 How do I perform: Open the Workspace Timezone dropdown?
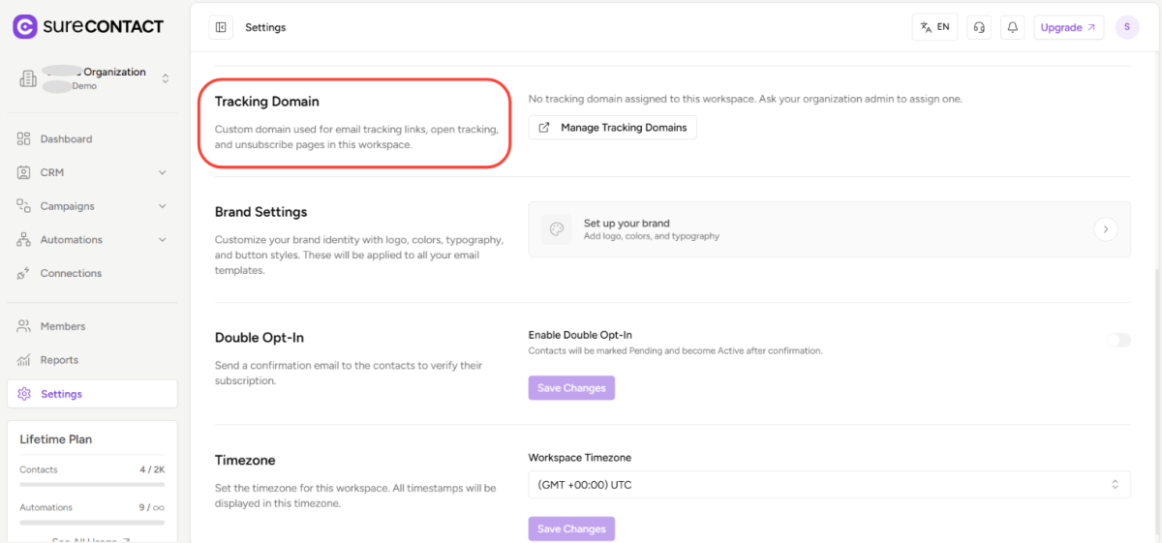(x=829, y=484)
